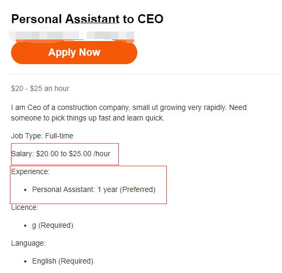The width and height of the screenshot is (282, 273).
Task: Click the first line of job description
Action: (x=129, y=107)
